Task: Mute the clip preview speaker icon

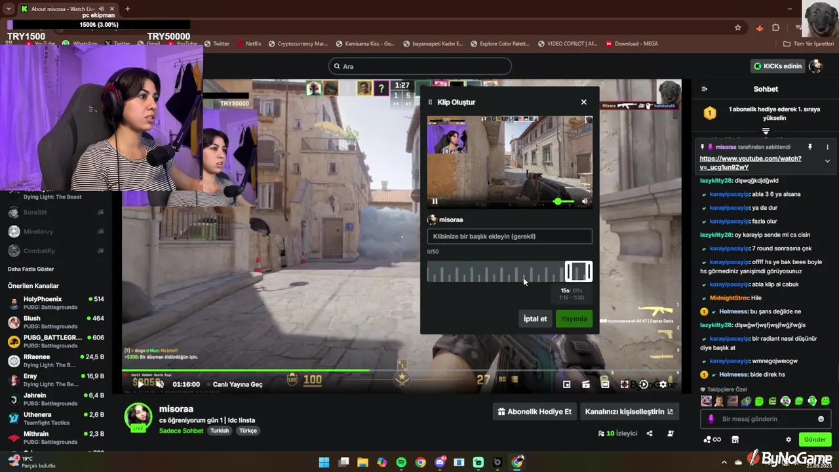Action: click(x=585, y=201)
